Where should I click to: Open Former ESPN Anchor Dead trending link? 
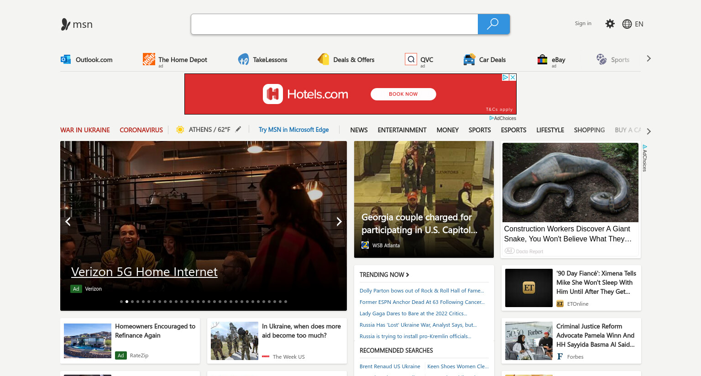[422, 302]
